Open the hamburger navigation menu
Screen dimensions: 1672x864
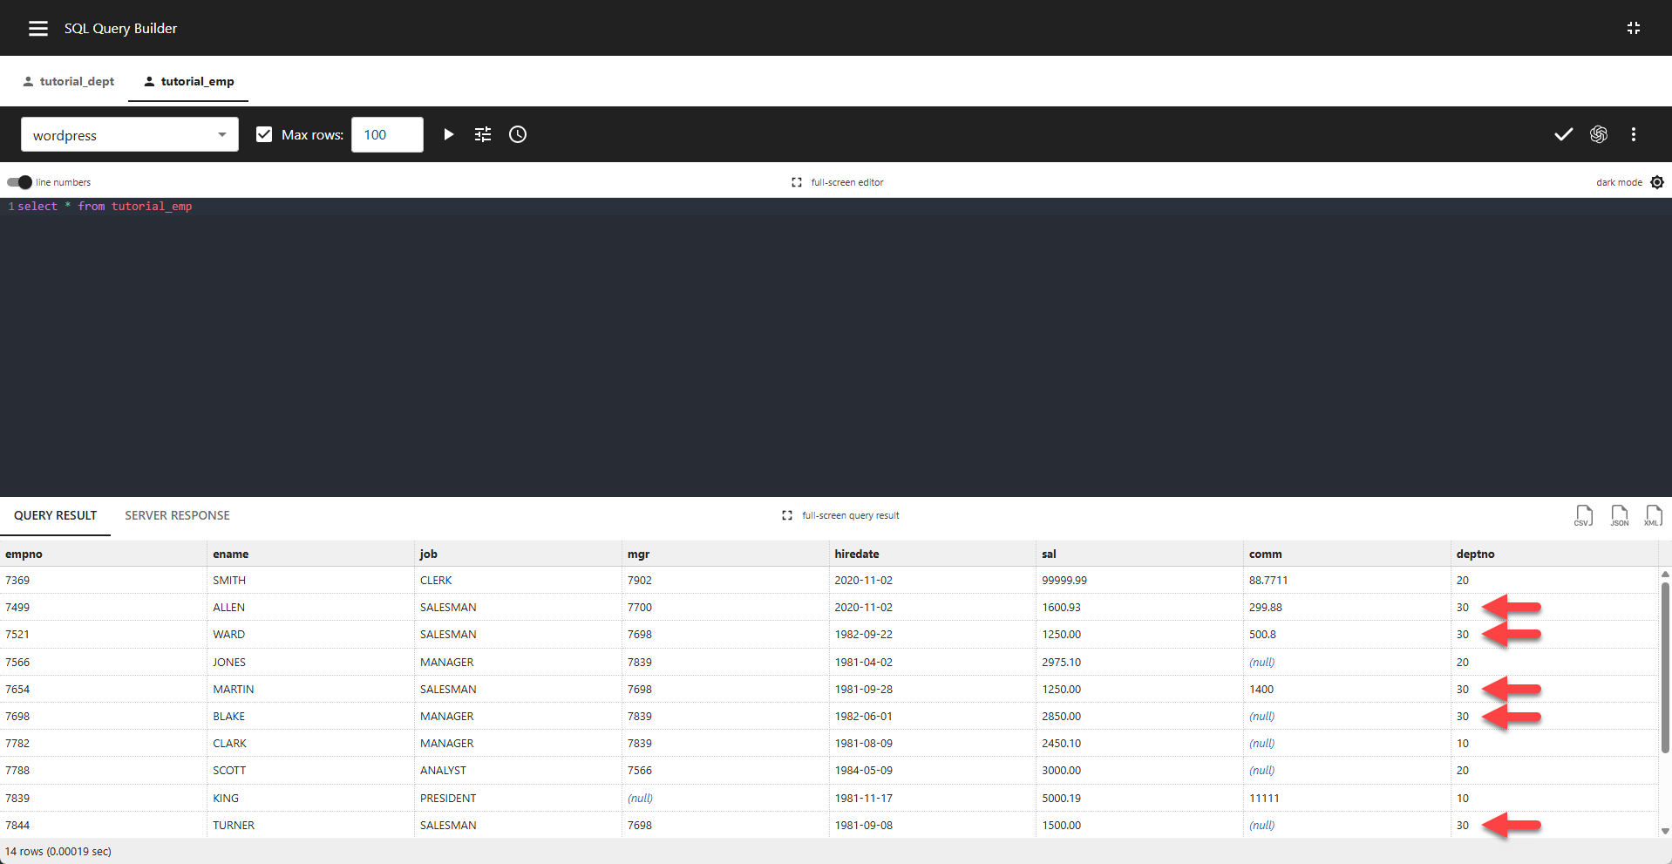click(37, 27)
